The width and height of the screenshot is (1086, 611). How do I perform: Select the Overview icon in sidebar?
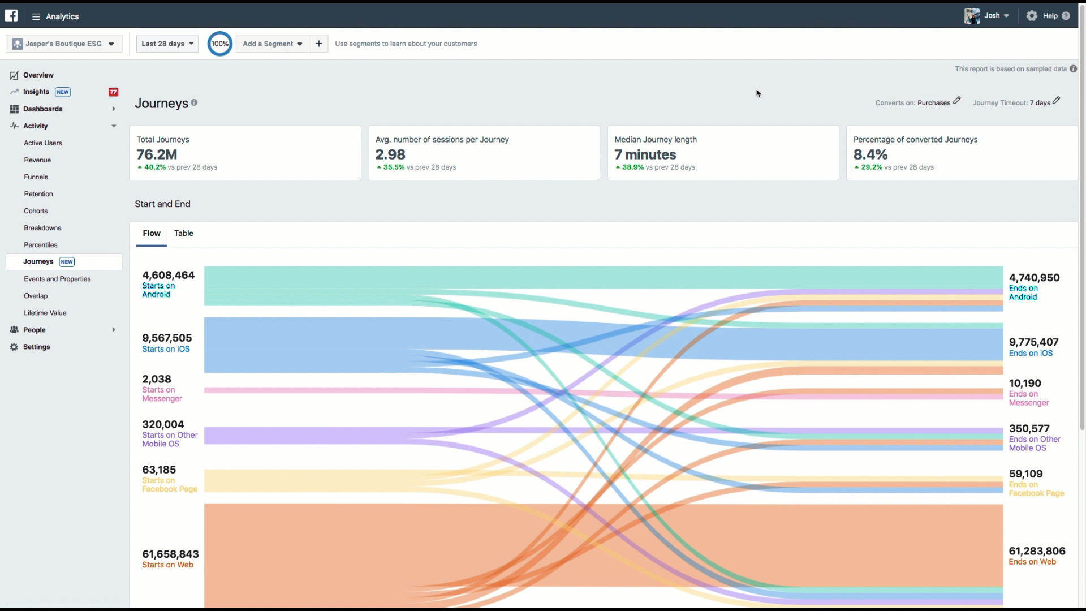pos(14,75)
